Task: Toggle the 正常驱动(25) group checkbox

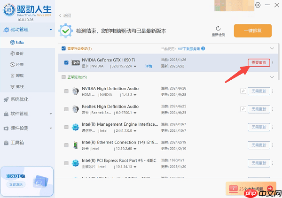Action: point(63,77)
